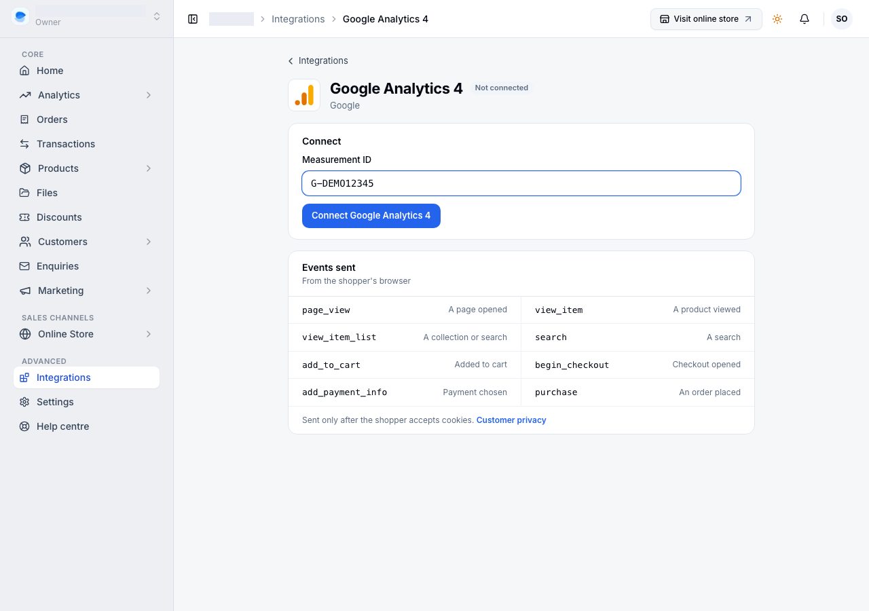Screen dimensions: 869x611
Task: Click the page_view event name
Action: (x=326, y=310)
